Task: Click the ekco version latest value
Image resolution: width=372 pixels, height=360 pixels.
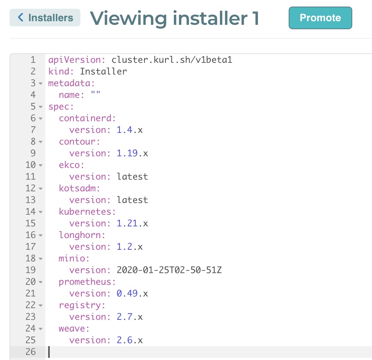Action: pyautogui.click(x=132, y=177)
